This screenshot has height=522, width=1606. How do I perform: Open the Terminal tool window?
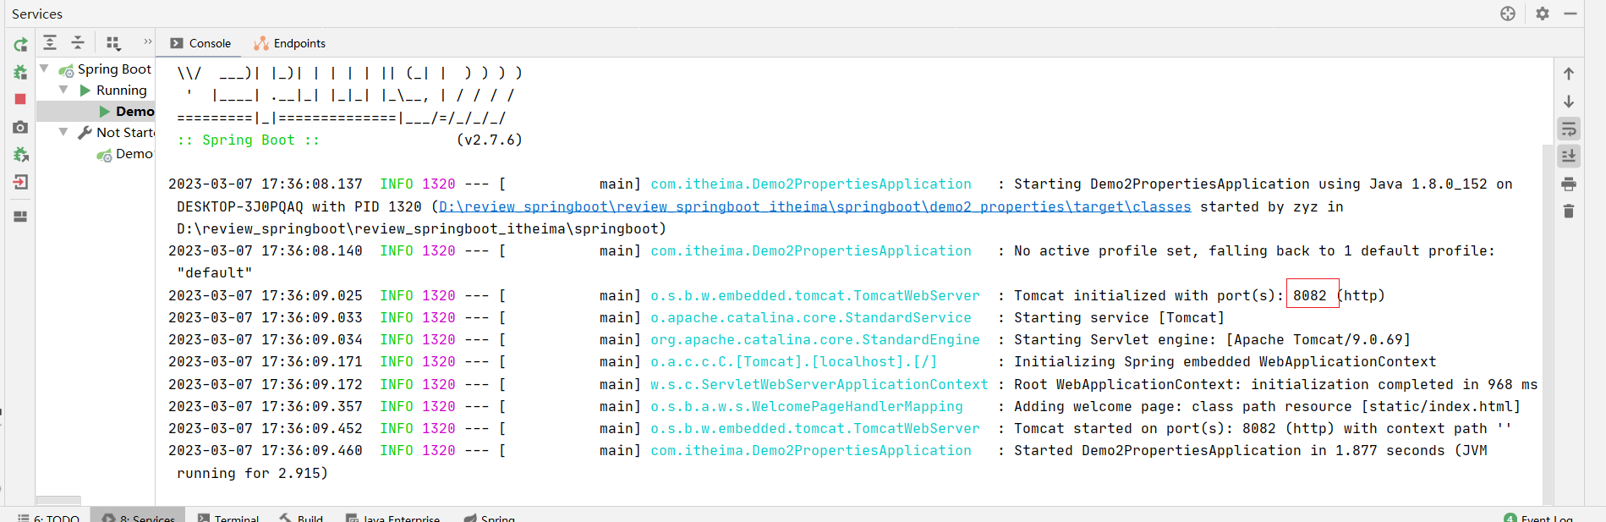coord(227,517)
